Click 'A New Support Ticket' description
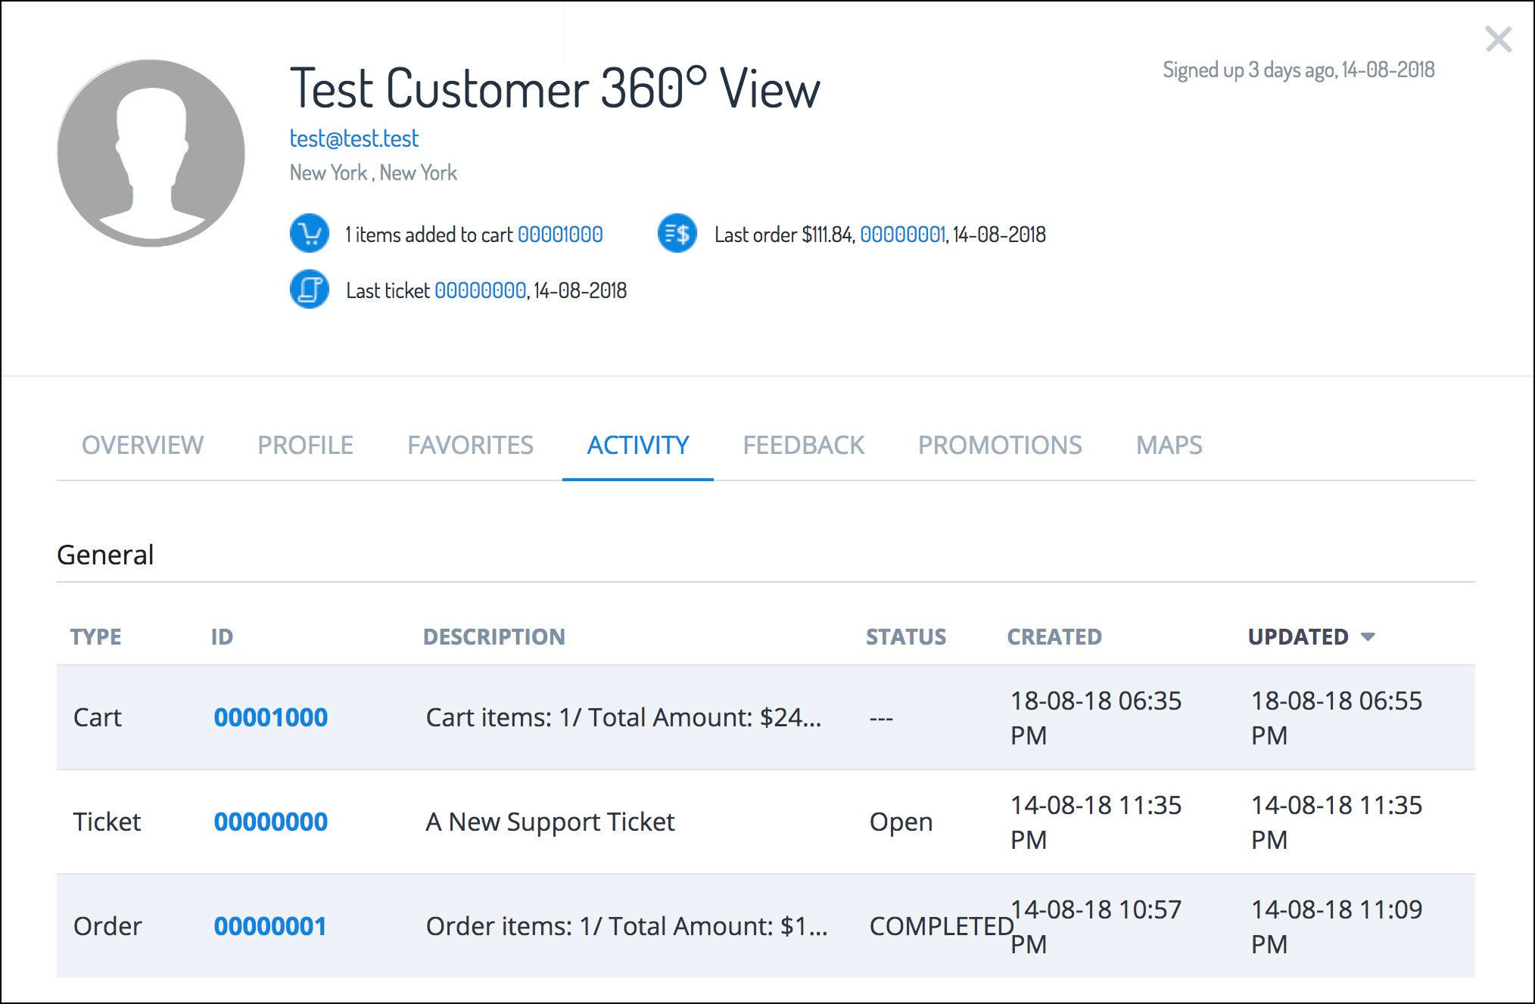Image resolution: width=1535 pixels, height=1004 pixels. 550,822
